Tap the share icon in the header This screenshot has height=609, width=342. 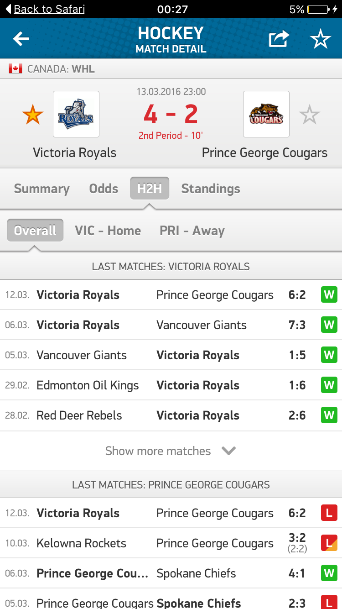click(279, 39)
